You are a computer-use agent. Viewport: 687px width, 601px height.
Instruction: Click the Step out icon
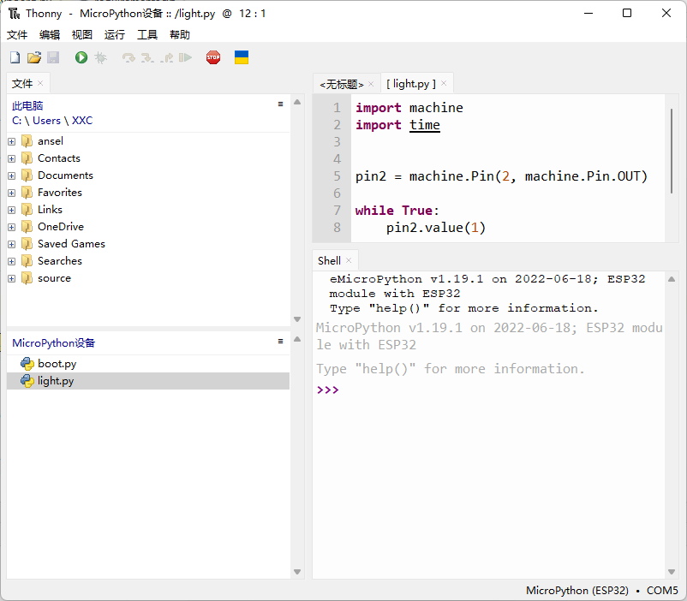[x=166, y=57]
